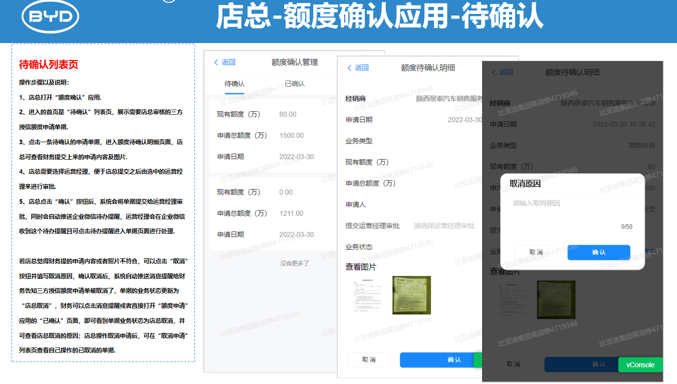Click 经销商 label in middle panel
Screen dimensions: 677x384
click(x=356, y=99)
